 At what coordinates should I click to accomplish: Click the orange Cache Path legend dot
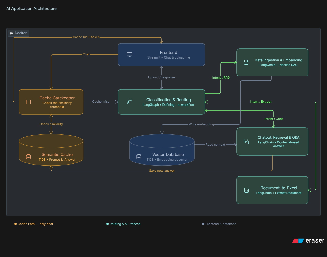coord(16,224)
